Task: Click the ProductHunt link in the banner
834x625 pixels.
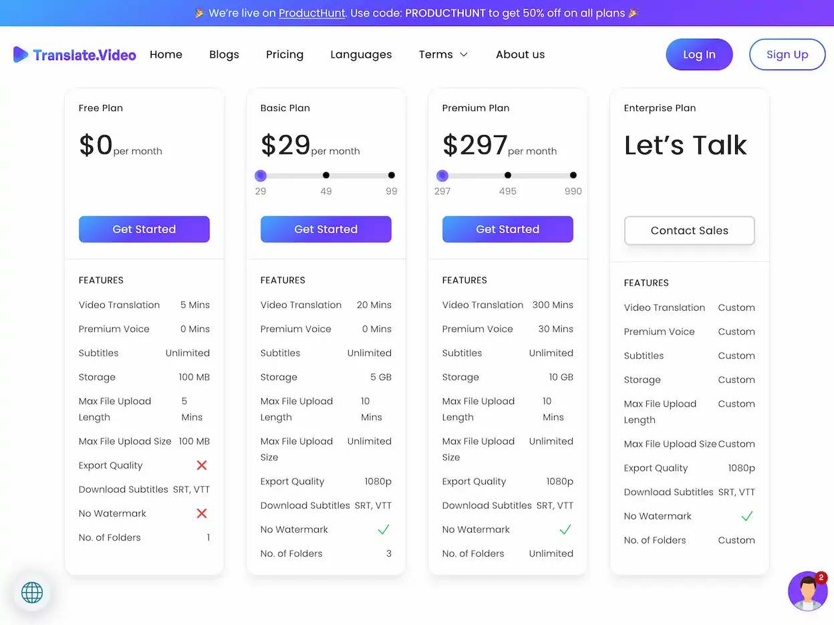Action: [x=311, y=13]
